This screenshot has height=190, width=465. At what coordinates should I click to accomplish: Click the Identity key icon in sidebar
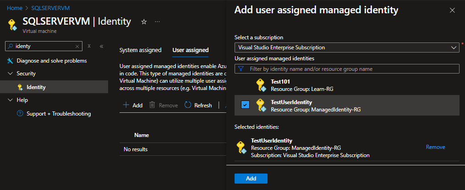coord(20,87)
